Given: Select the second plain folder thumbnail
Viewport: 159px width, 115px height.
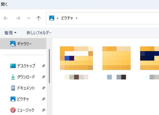Looking at the screenshot, I should point(117,58).
